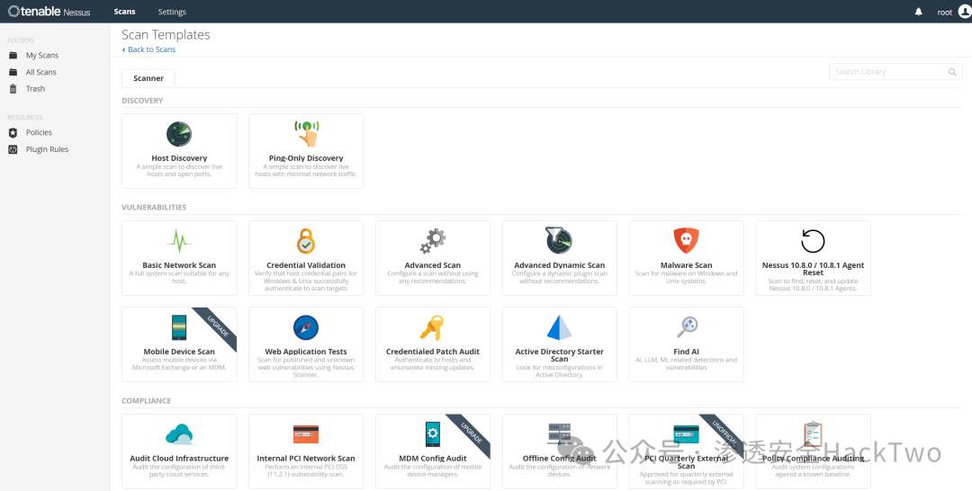972x491 pixels.
Task: Open All Scans folder
Action: click(40, 72)
